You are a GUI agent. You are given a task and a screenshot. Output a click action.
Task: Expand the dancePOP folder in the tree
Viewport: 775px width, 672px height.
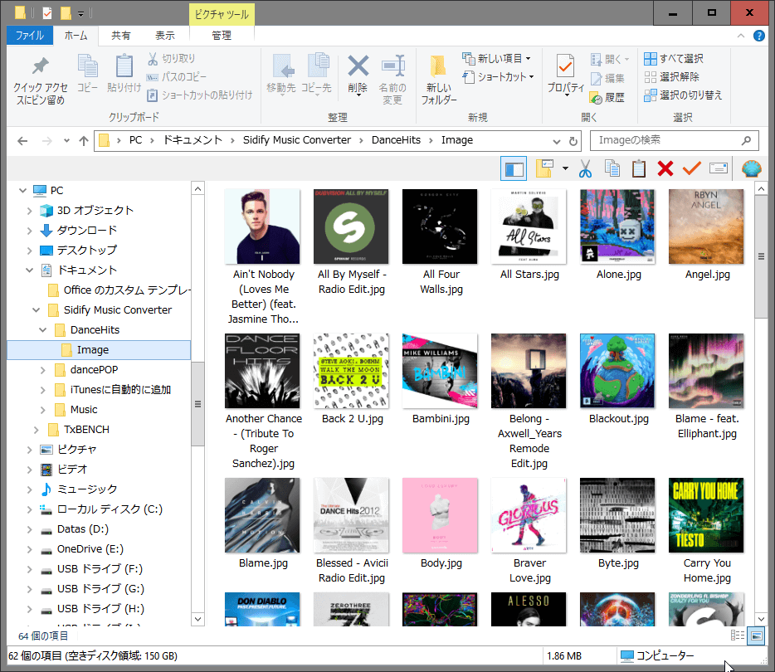pyautogui.click(x=43, y=370)
